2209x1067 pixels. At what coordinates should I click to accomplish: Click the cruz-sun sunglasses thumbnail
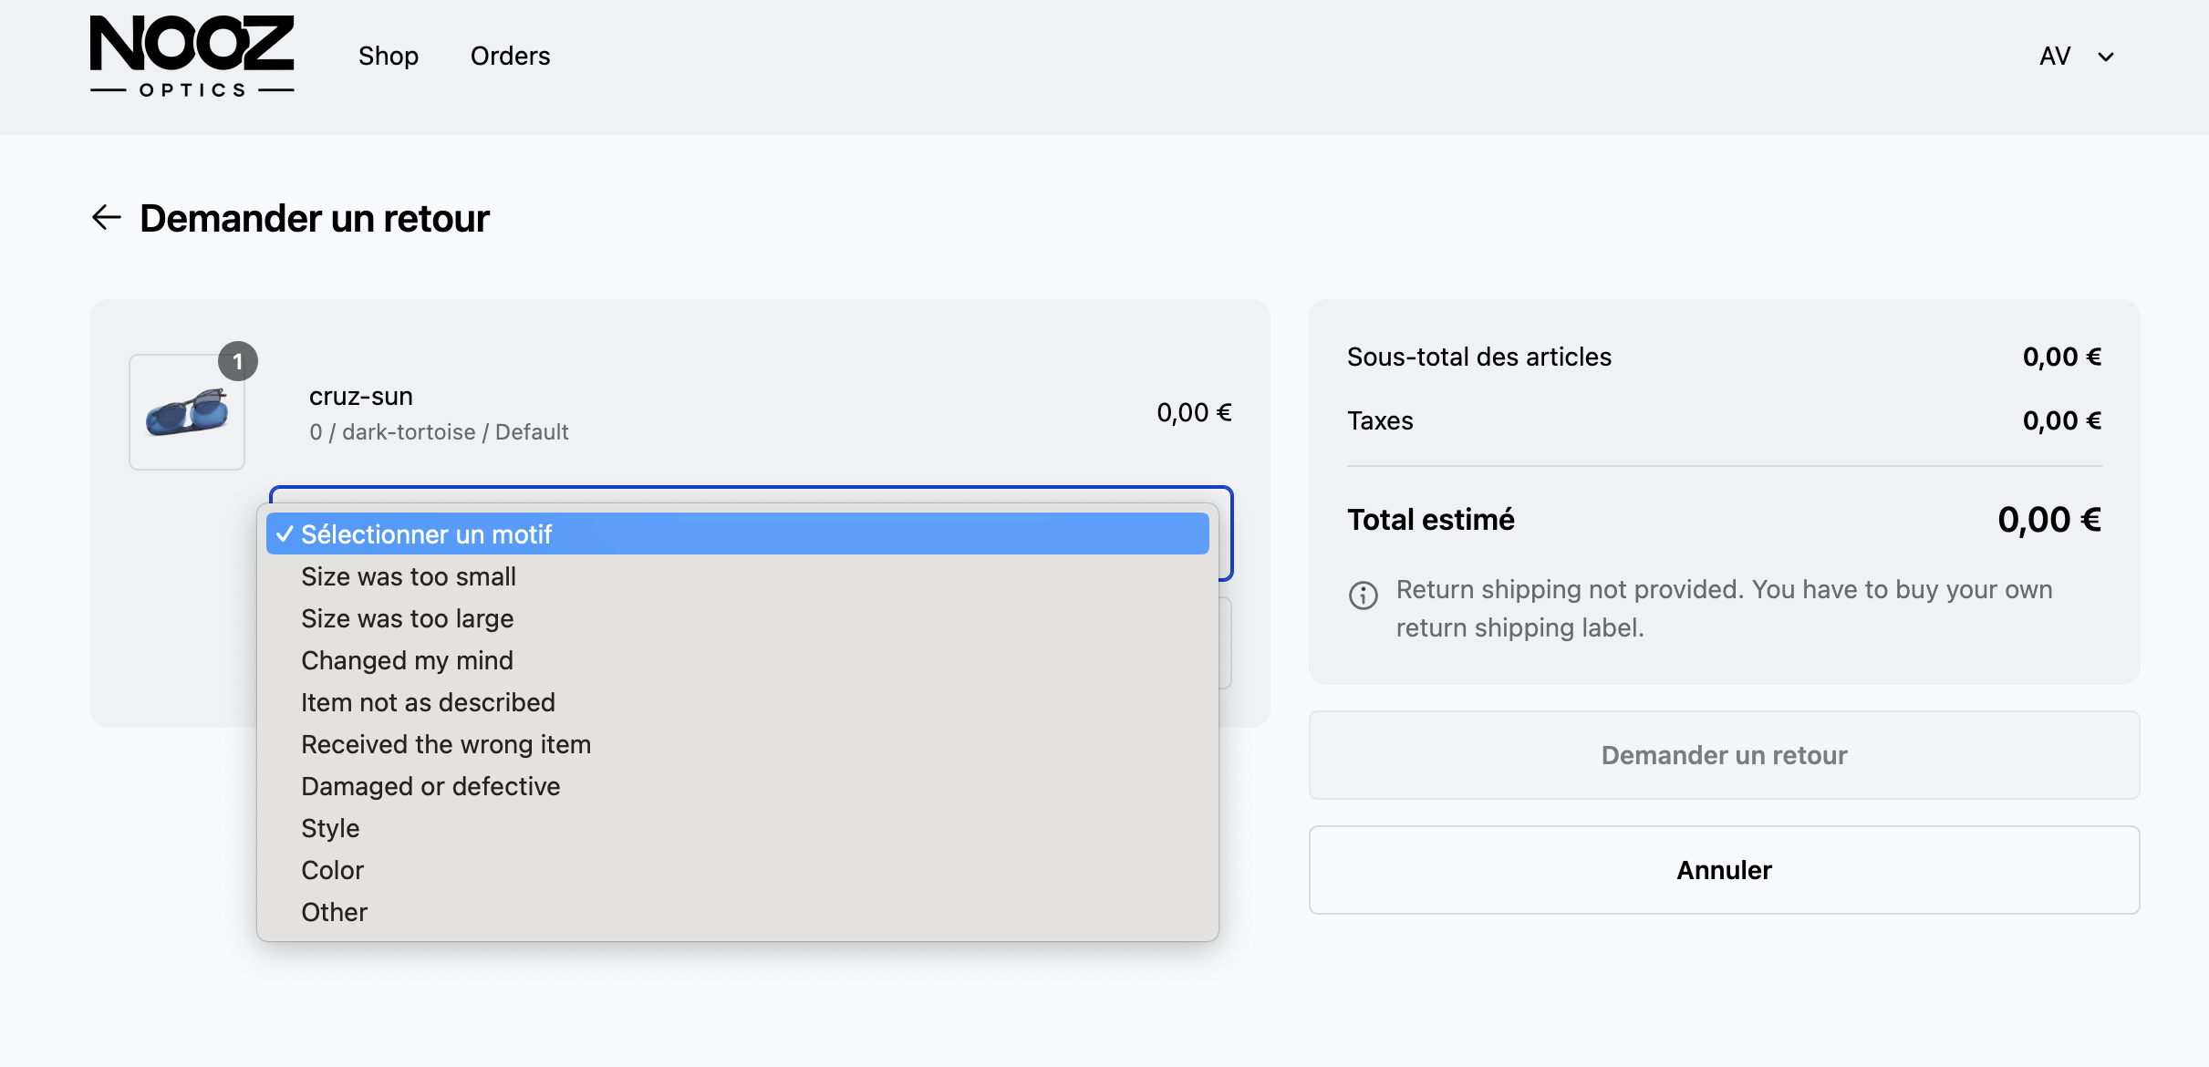(x=187, y=412)
